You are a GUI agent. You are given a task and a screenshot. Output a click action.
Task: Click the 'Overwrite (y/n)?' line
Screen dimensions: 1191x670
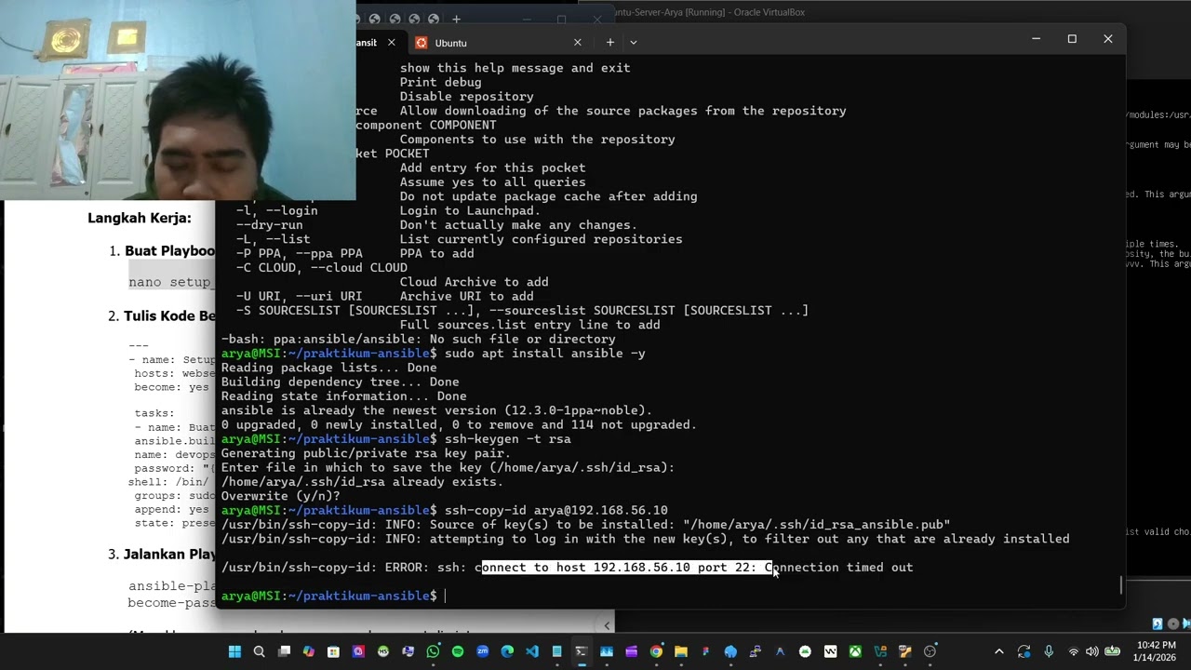point(280,496)
